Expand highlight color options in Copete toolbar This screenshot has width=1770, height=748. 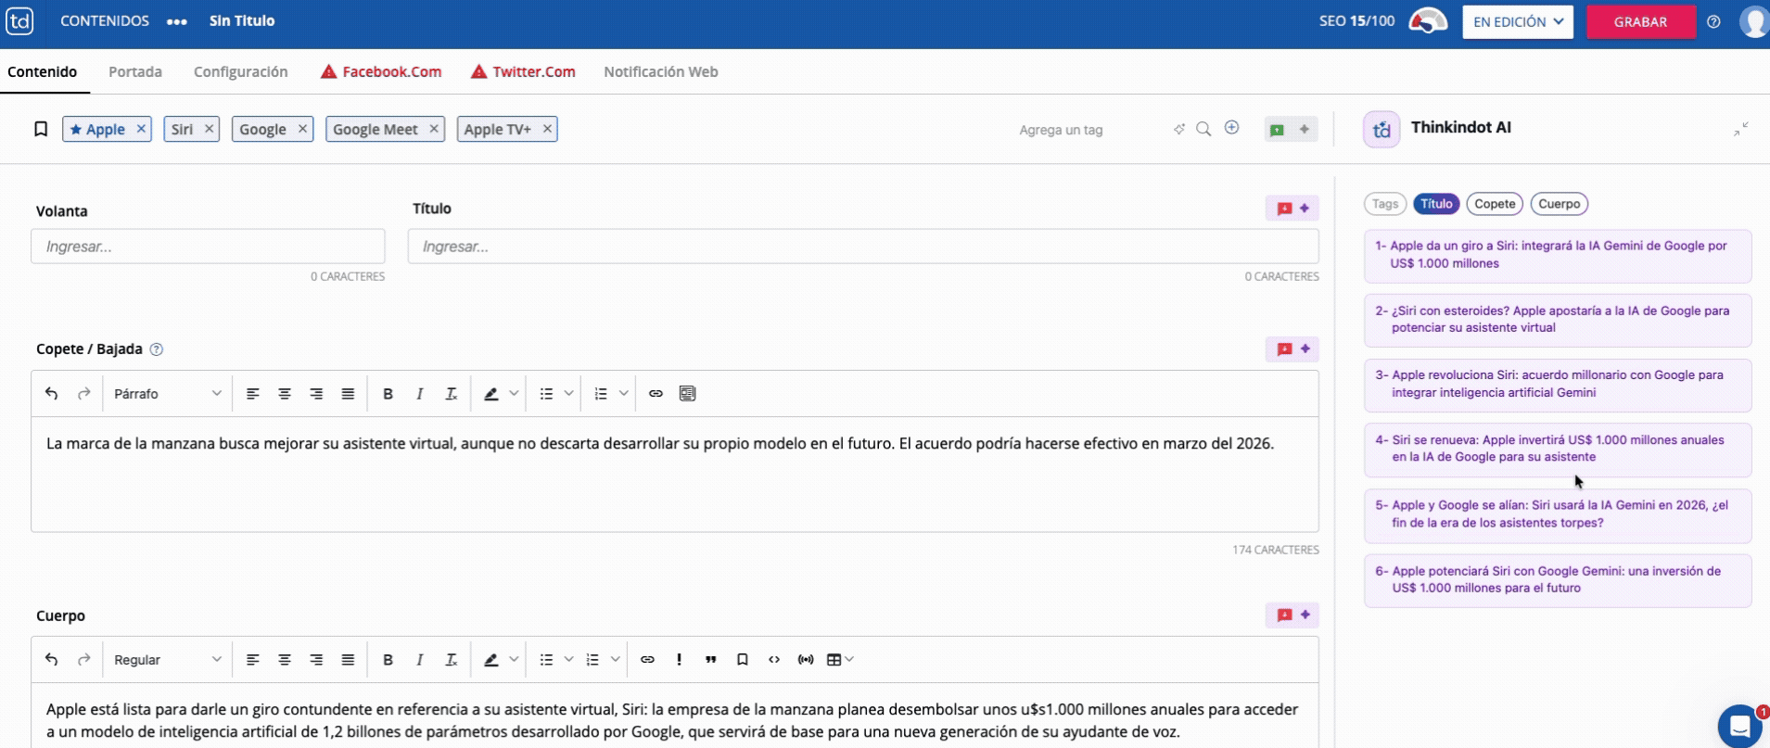[x=514, y=394]
